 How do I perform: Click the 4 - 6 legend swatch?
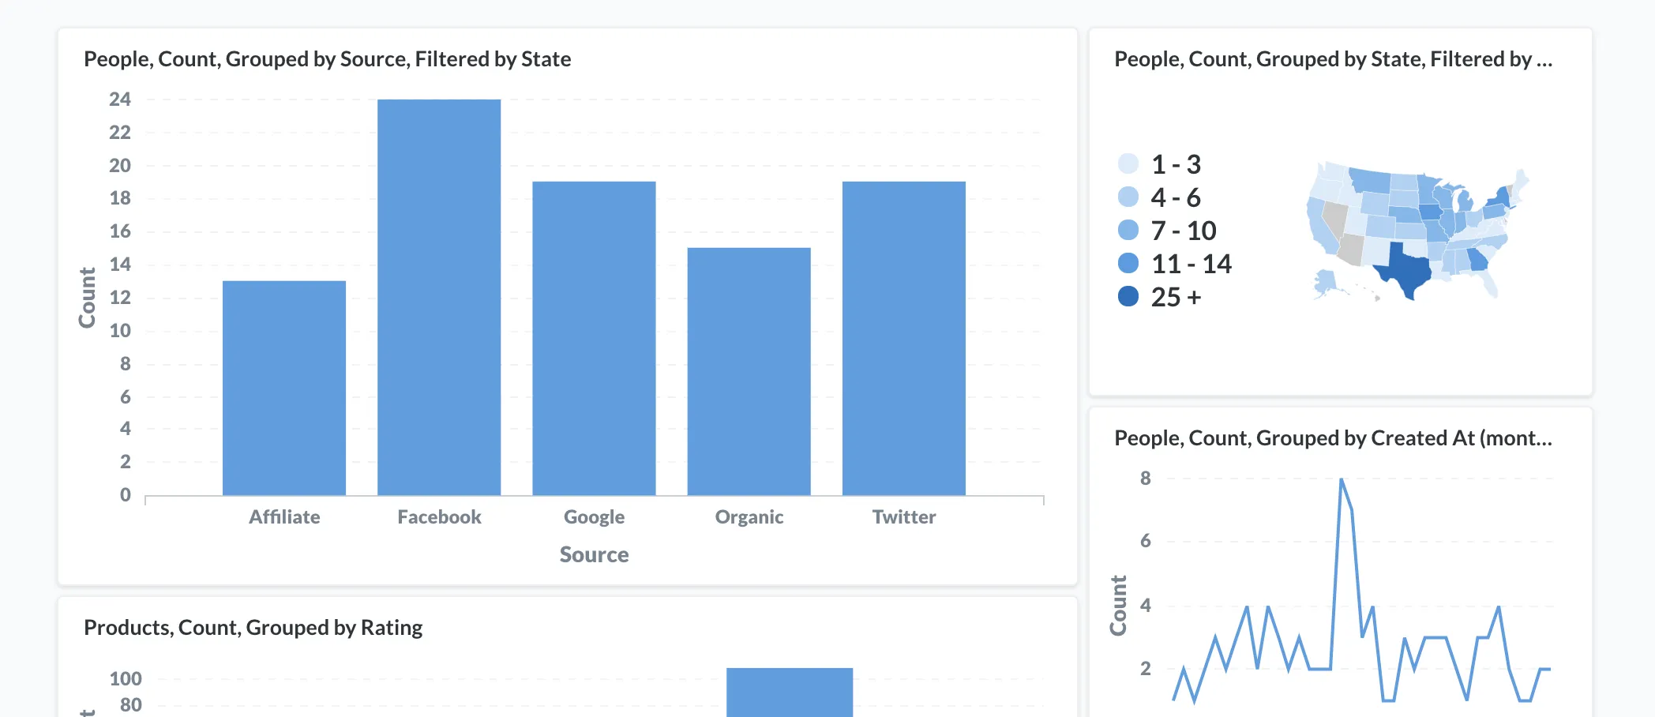coord(1128,197)
